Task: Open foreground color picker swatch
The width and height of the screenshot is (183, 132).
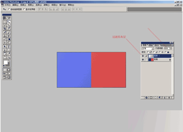Action: pyautogui.click(x=6, y=62)
